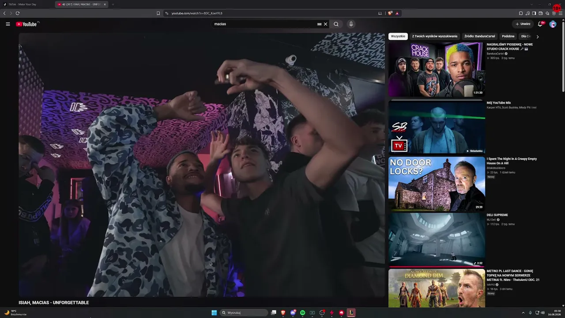The height and width of the screenshot is (318, 565).
Task: Open Spotify from the taskbar
Action: point(303,313)
